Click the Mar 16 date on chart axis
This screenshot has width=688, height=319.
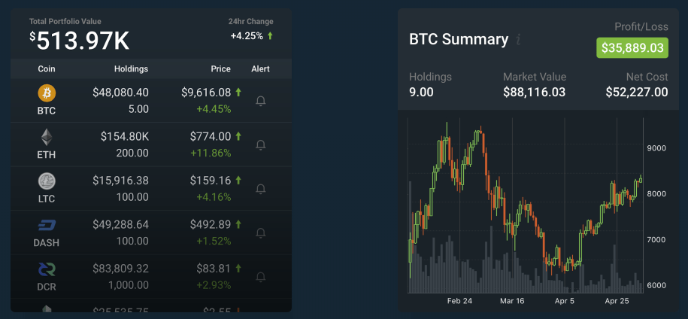click(512, 301)
